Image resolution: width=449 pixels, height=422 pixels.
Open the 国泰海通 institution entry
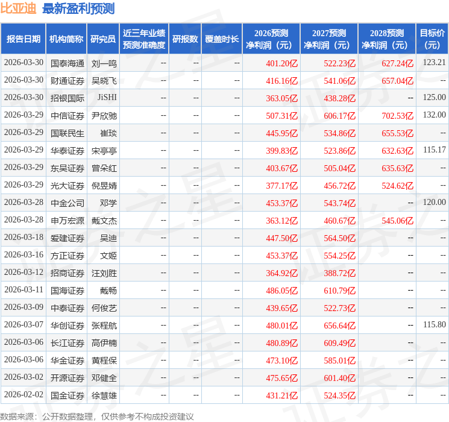(x=68, y=63)
